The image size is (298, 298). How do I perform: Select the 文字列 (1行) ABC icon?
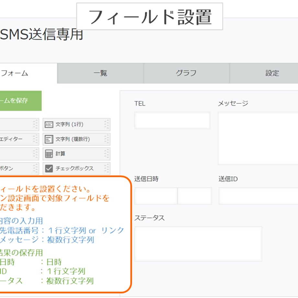49,125
